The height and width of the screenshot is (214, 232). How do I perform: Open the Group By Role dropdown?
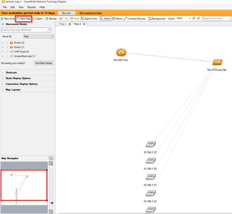pos(39,36)
